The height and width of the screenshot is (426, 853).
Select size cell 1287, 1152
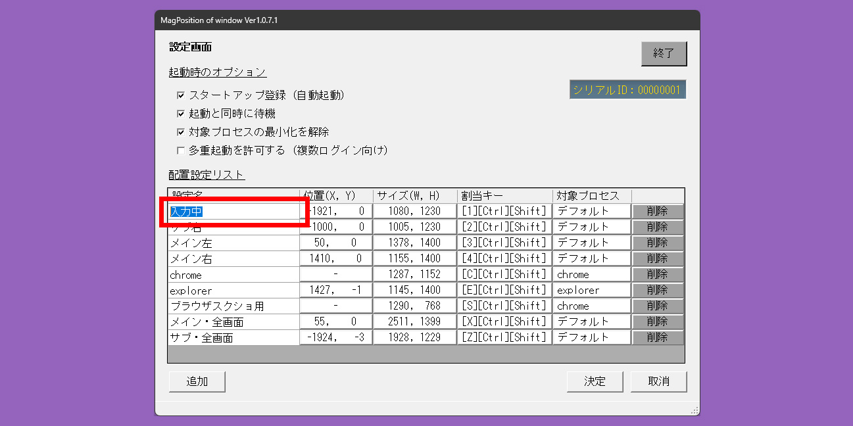click(x=415, y=274)
